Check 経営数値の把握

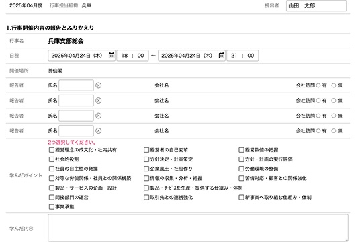coord(241,150)
